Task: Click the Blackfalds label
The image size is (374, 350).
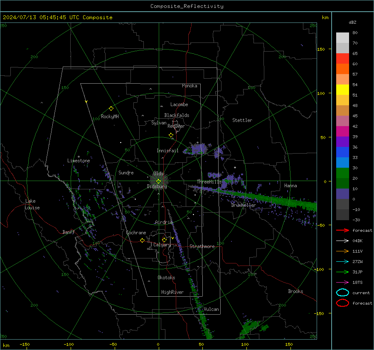Action: point(177,115)
